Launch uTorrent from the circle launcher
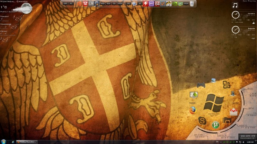Image resolution: width=257 pixels, height=144 pixels. point(216,125)
